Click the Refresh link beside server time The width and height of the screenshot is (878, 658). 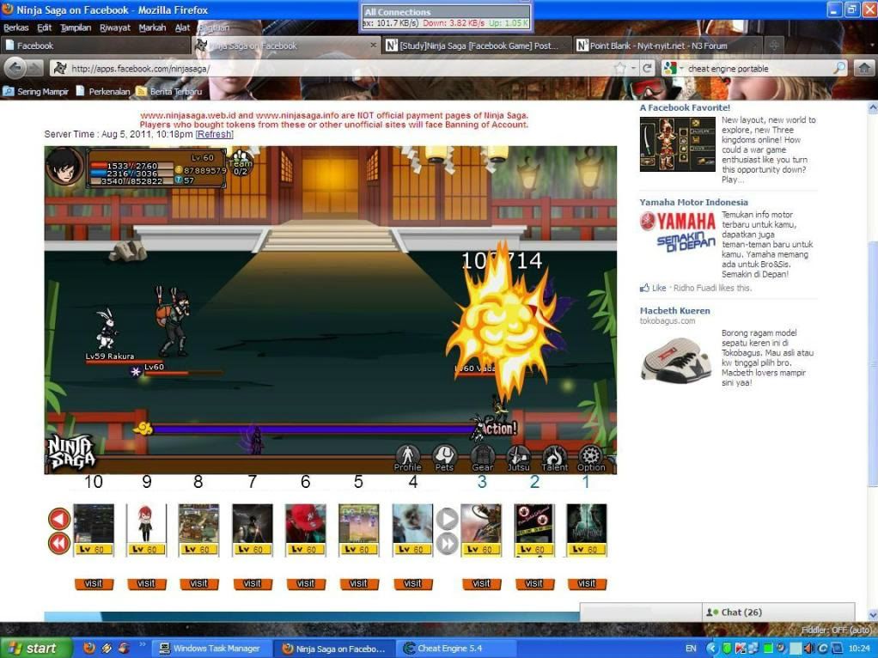[214, 134]
